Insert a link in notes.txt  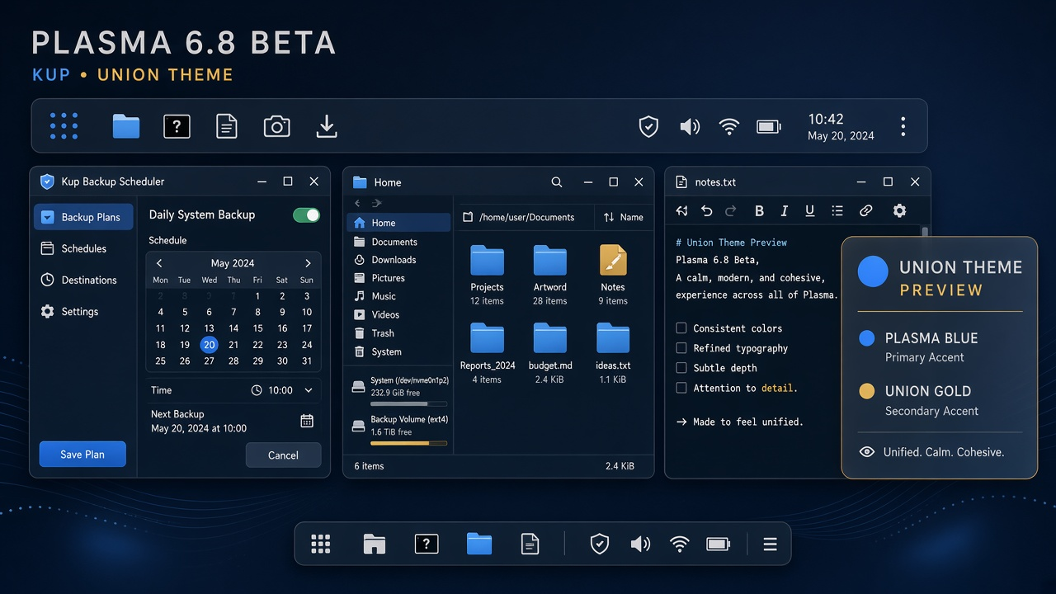865,211
